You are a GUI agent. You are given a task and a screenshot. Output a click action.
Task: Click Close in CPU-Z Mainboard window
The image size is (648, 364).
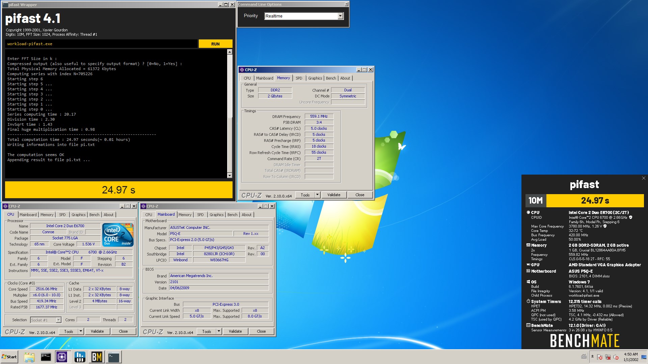[x=261, y=331]
